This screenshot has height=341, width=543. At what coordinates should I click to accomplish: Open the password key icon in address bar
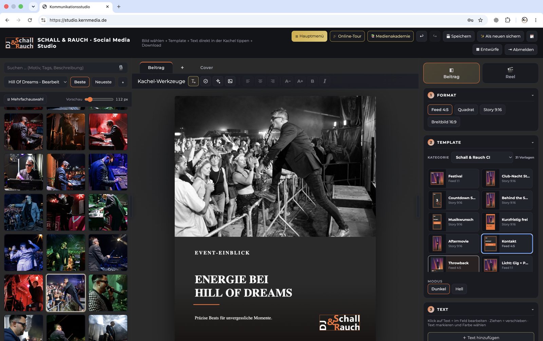[x=470, y=20]
